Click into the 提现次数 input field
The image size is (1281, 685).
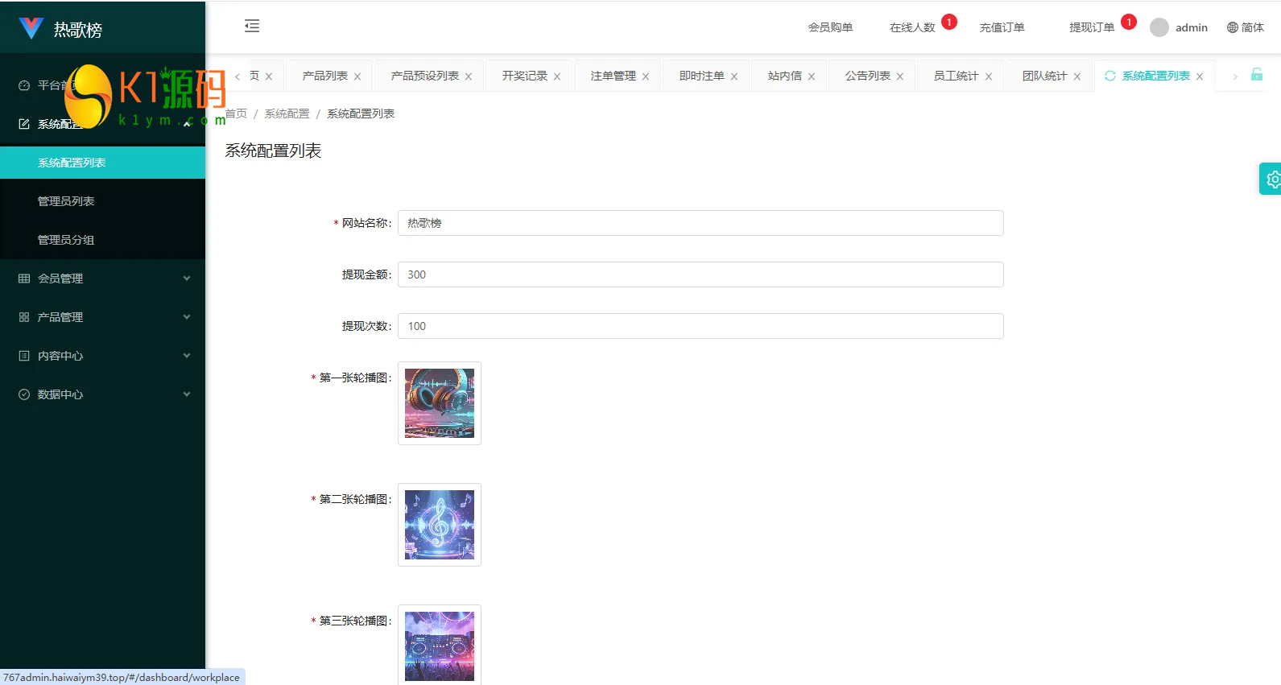click(700, 326)
